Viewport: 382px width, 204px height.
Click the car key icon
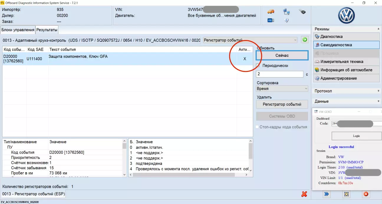(302, 12)
